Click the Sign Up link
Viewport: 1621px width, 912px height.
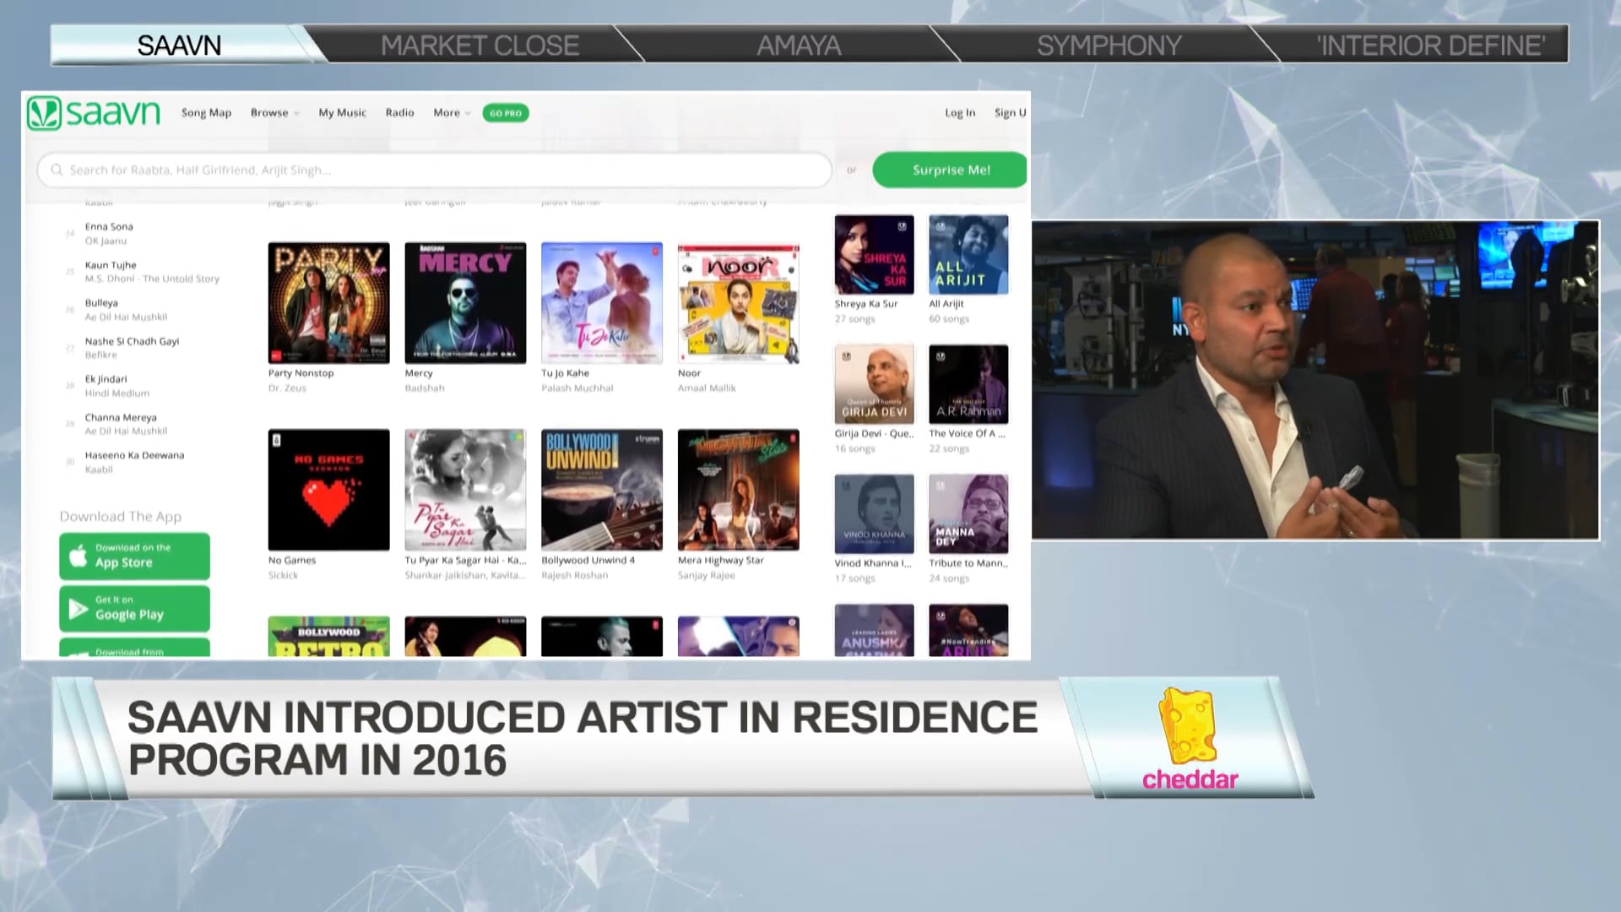point(1010,112)
